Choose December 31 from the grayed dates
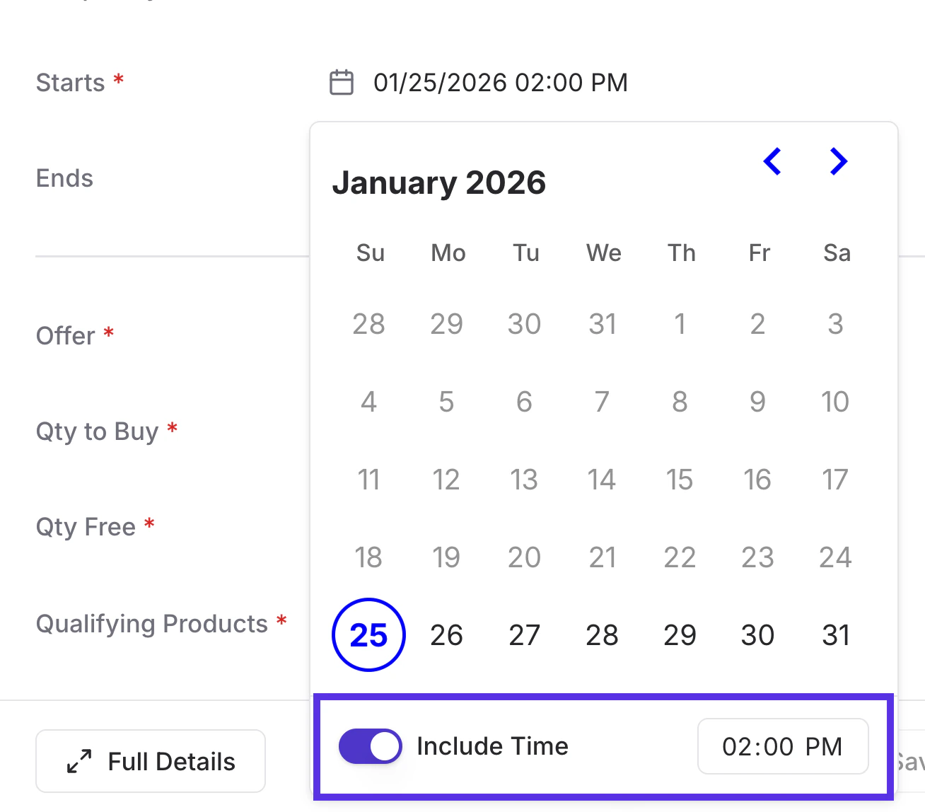Screen dimensions: 925x812 [602, 324]
